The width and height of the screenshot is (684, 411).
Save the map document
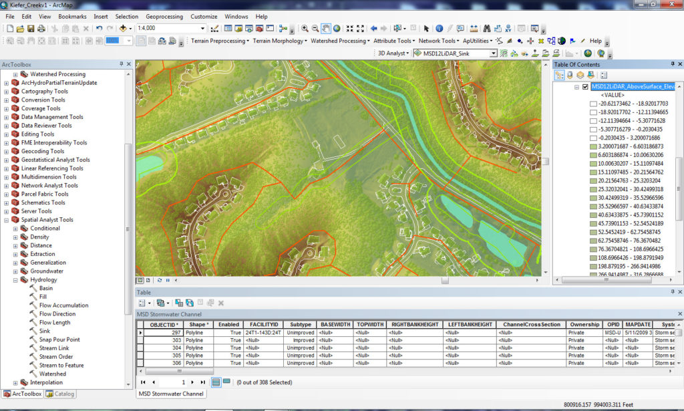(31, 28)
